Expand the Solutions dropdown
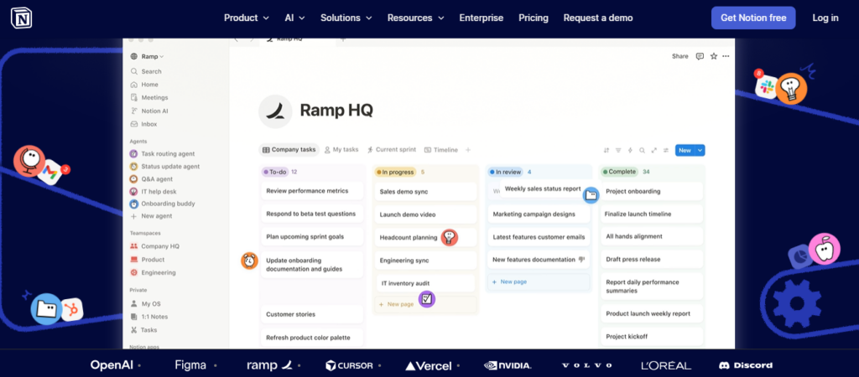 pyautogui.click(x=346, y=18)
